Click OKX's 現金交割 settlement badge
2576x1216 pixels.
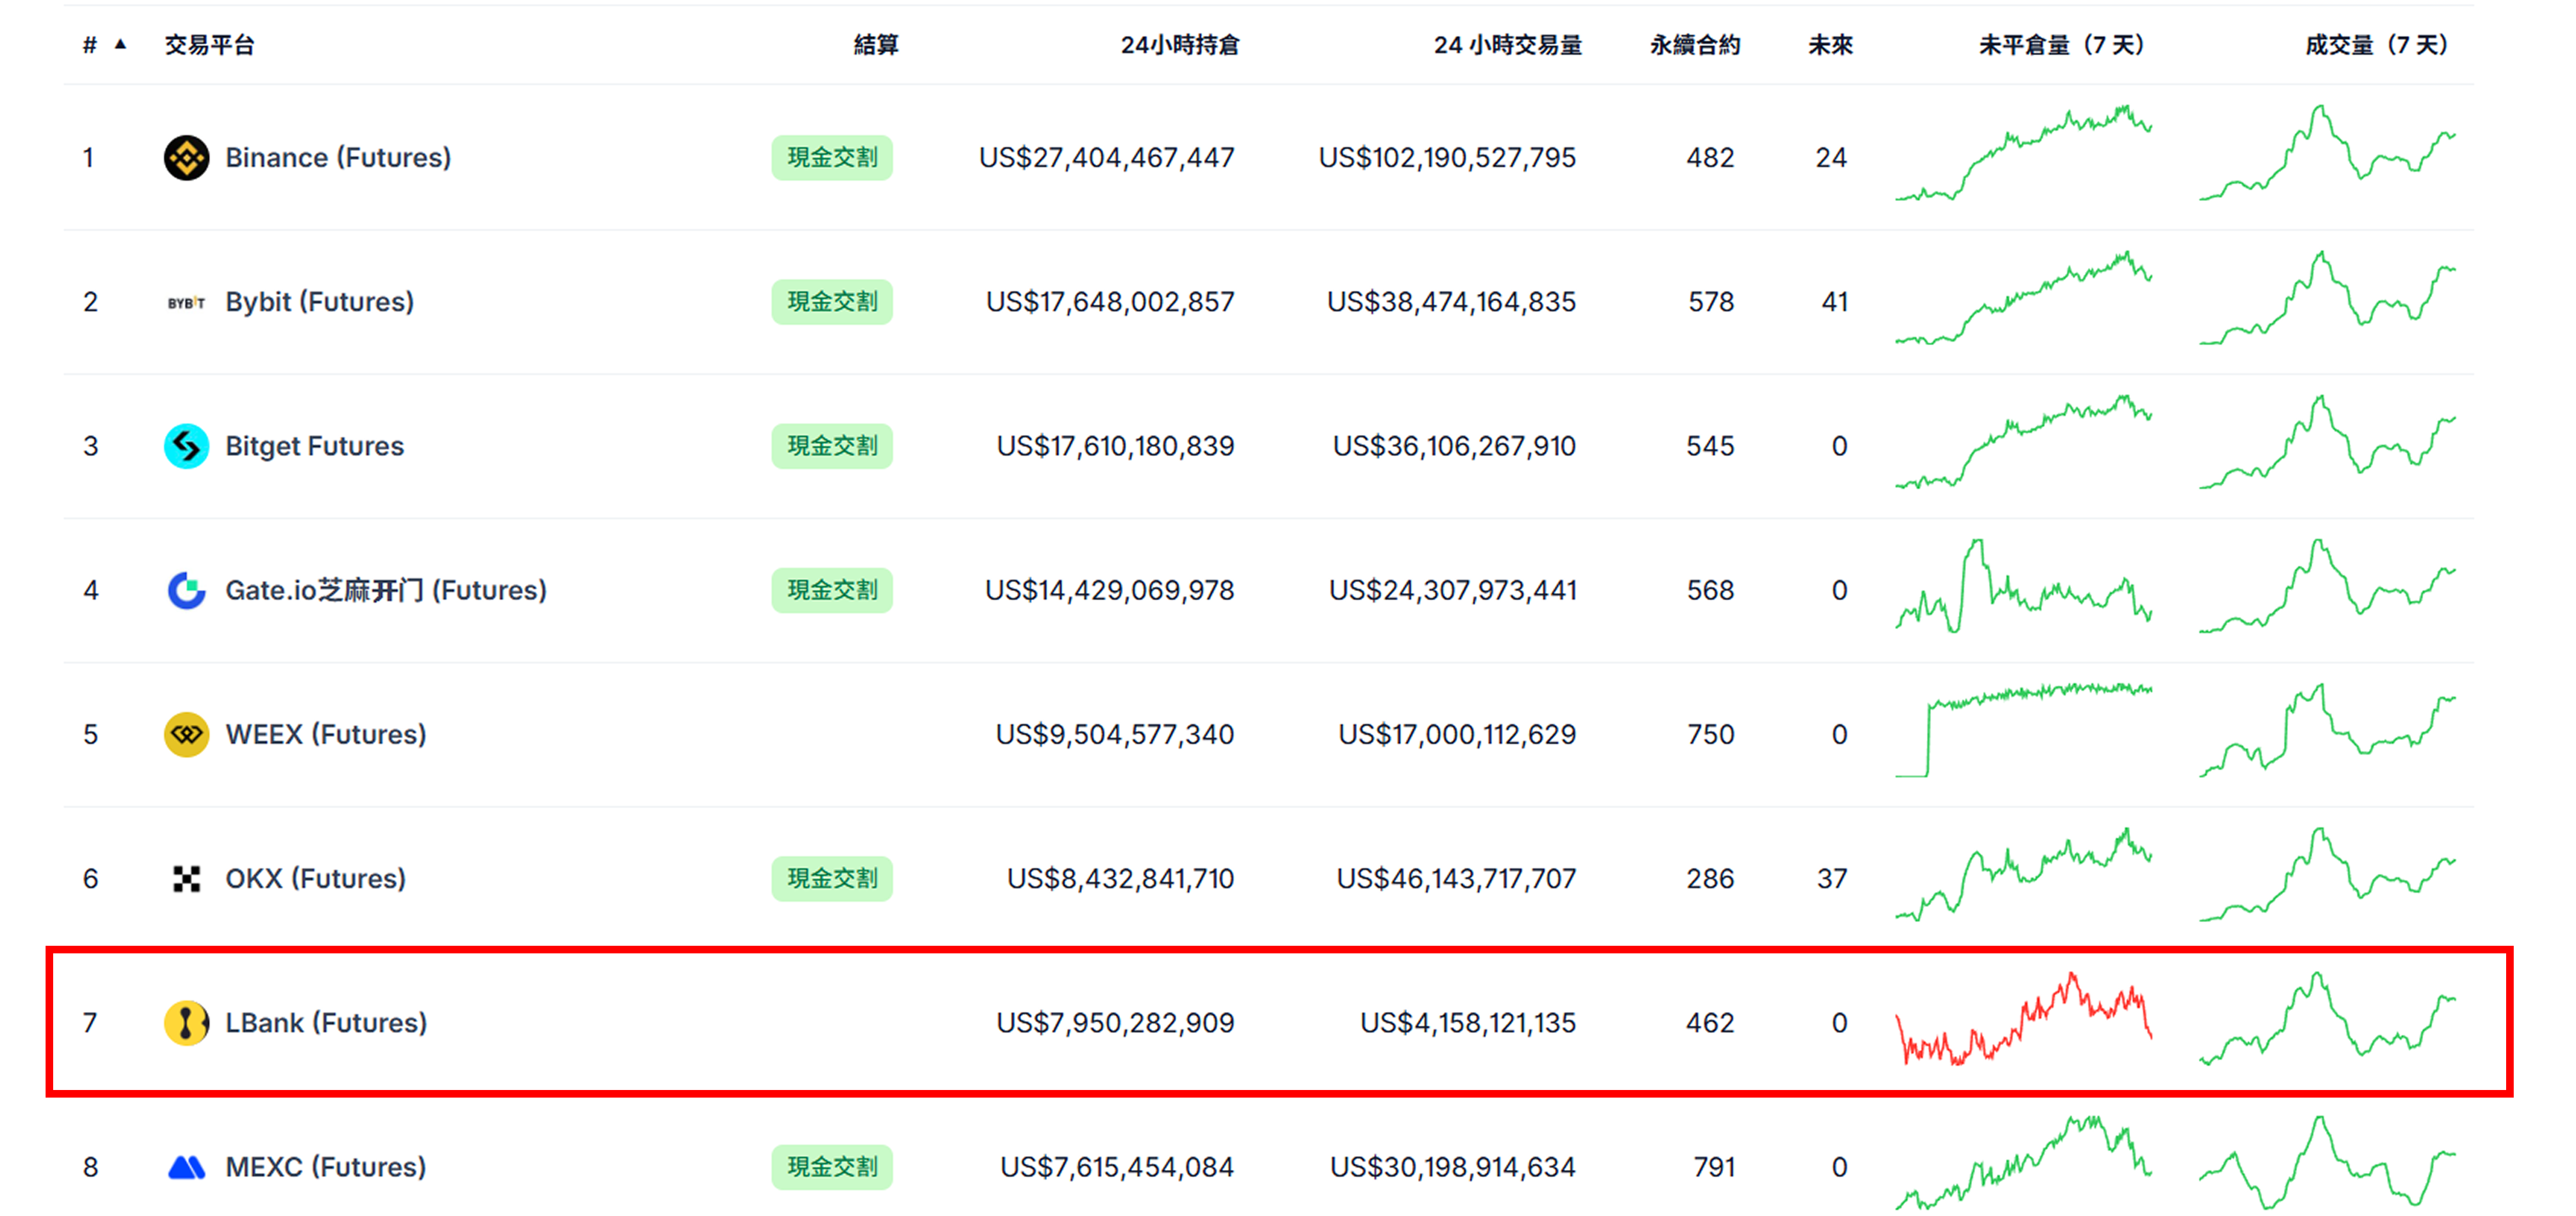click(x=831, y=878)
